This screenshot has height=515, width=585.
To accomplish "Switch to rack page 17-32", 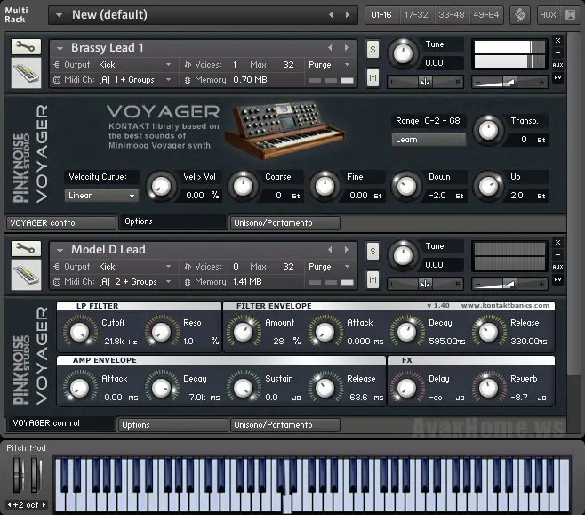I will tap(416, 15).
